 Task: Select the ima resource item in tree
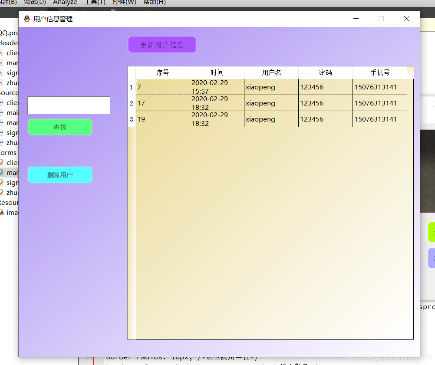pos(9,213)
